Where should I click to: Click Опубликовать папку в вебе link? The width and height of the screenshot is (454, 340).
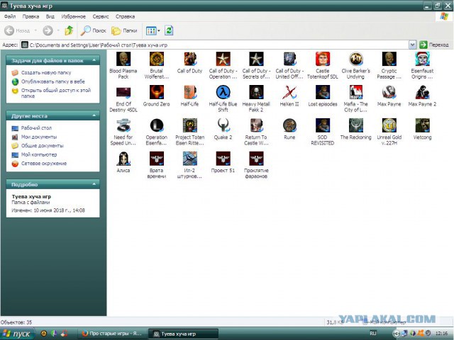pyautogui.click(x=53, y=81)
